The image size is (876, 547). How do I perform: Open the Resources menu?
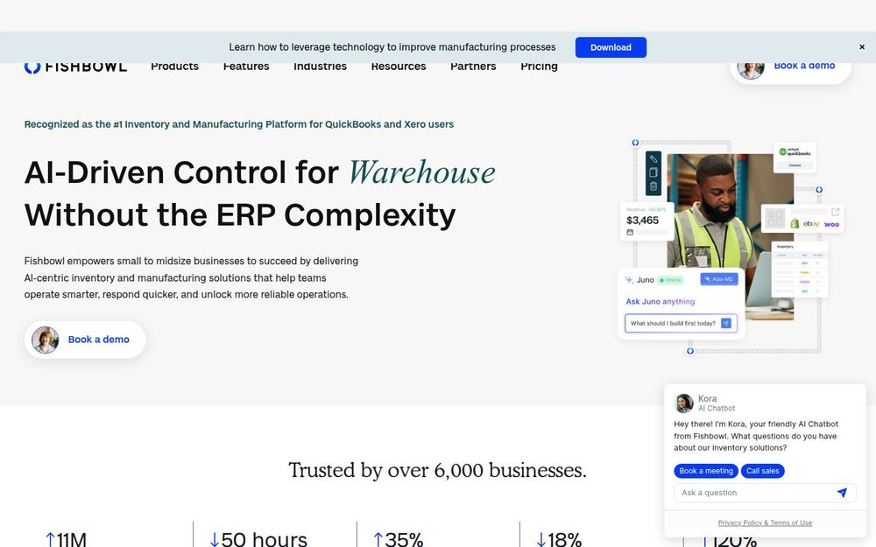pos(399,67)
